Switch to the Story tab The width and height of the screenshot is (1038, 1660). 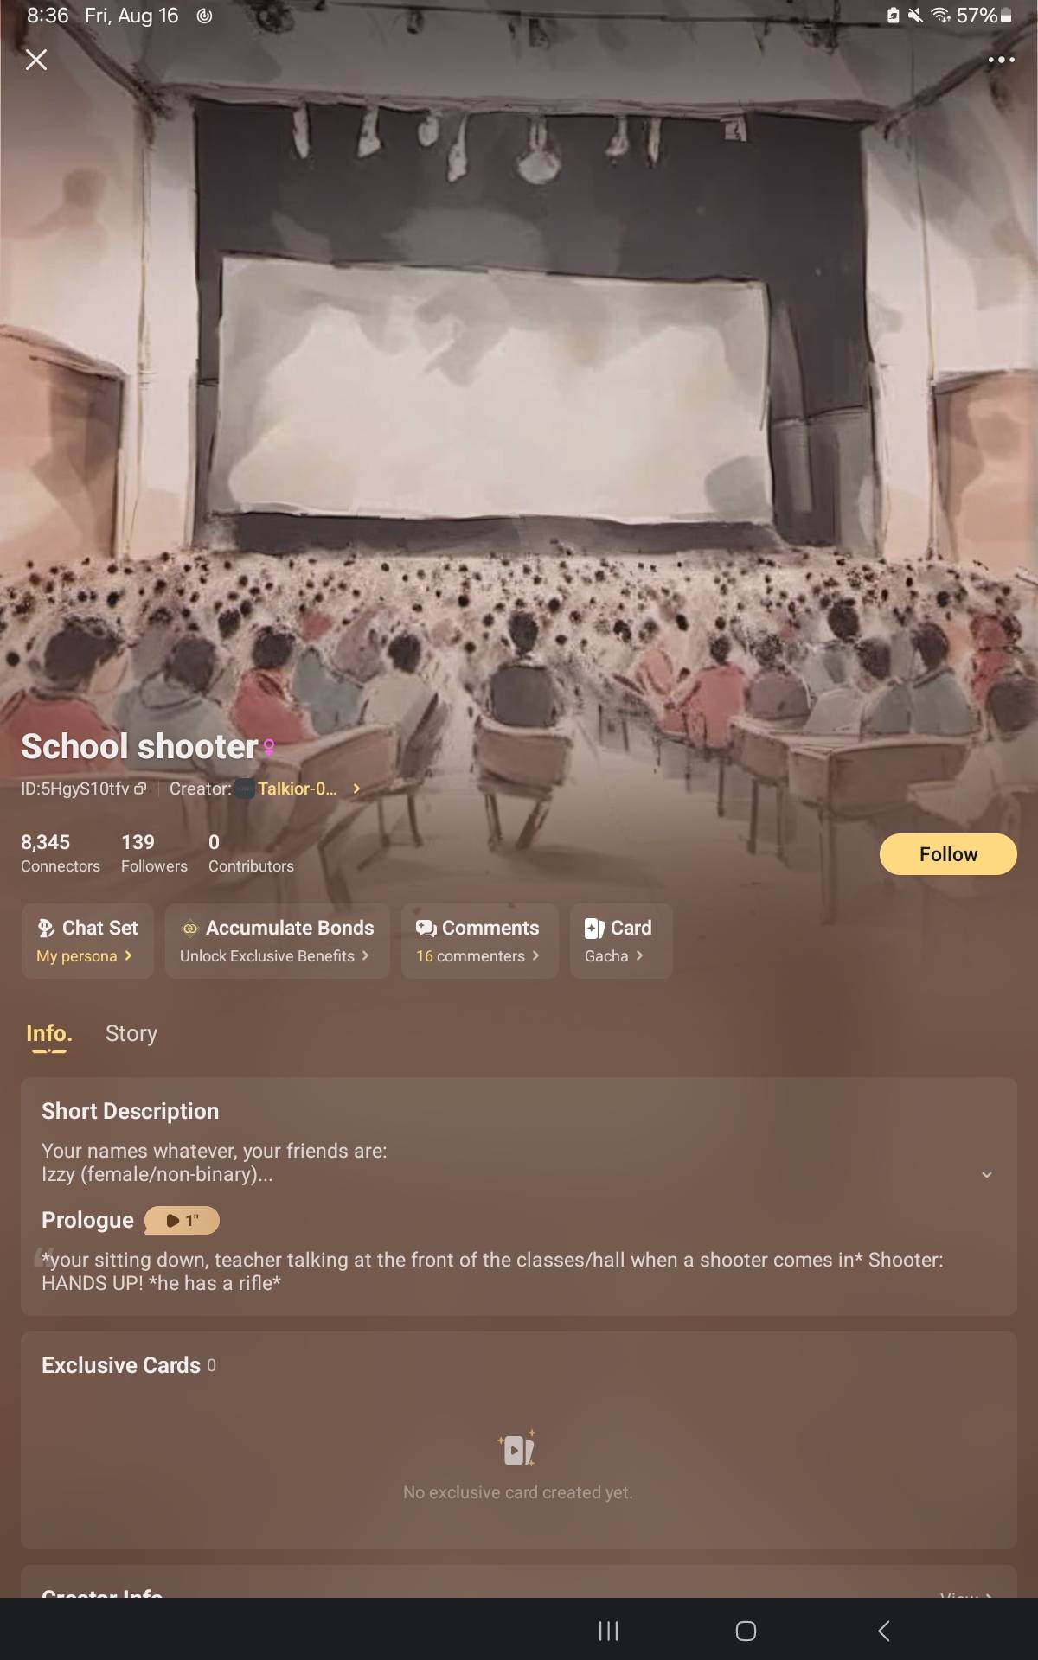point(131,1033)
